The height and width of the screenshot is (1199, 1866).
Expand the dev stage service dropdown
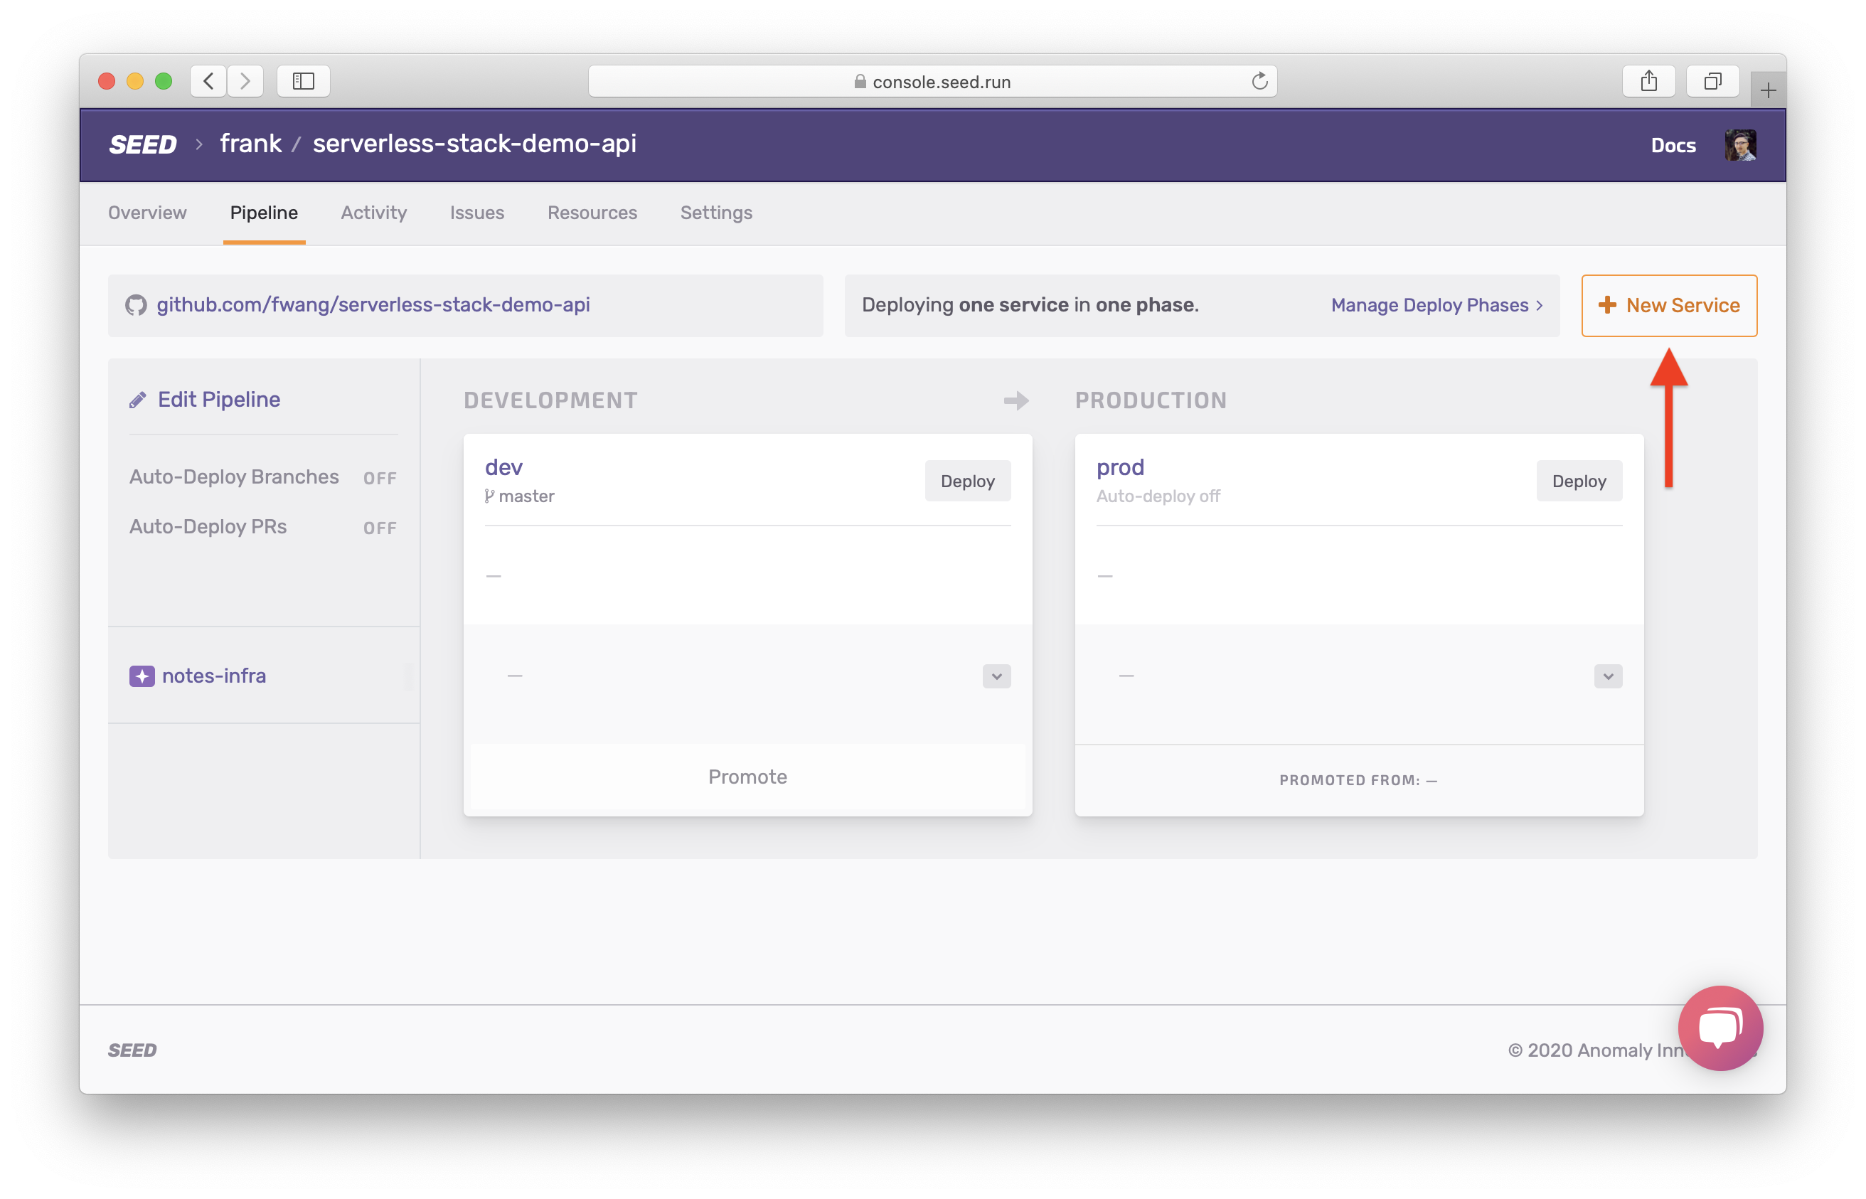point(996,676)
